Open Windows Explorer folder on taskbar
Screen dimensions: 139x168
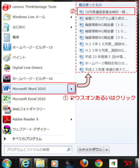click(40, 163)
